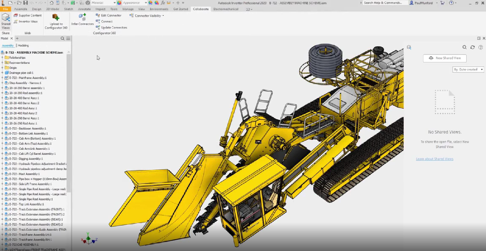Select Drainage pipe coil:1 in the browser
486x251 pixels.
pos(21,73)
